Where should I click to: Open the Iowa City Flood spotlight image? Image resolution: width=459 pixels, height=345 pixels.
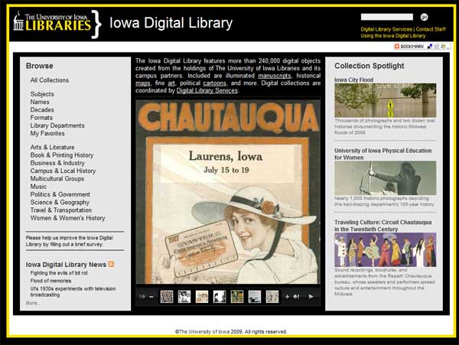click(x=385, y=100)
